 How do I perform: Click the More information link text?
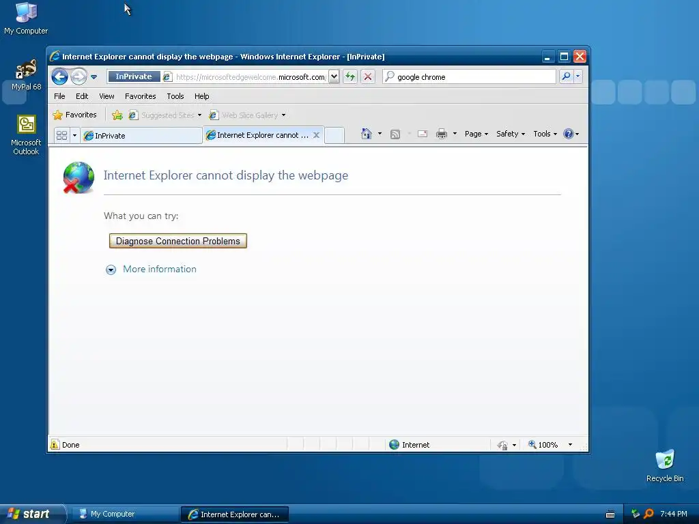pos(160,269)
